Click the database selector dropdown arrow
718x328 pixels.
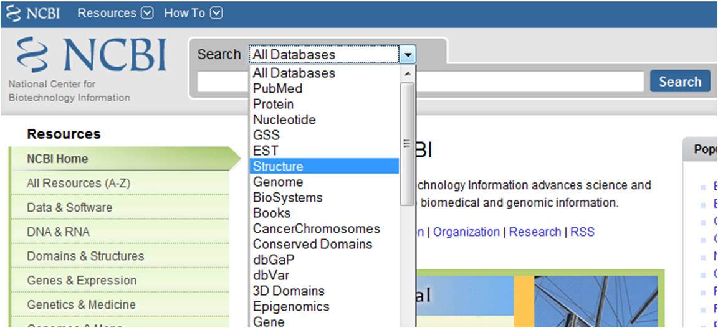[408, 55]
